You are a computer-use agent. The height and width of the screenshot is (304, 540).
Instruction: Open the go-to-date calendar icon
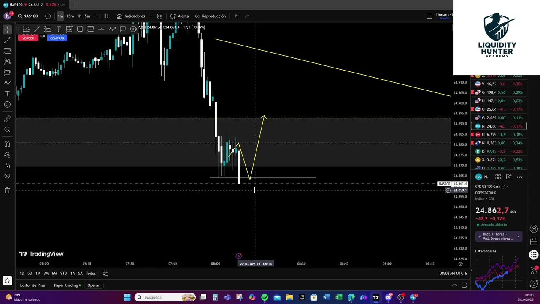[105, 273]
